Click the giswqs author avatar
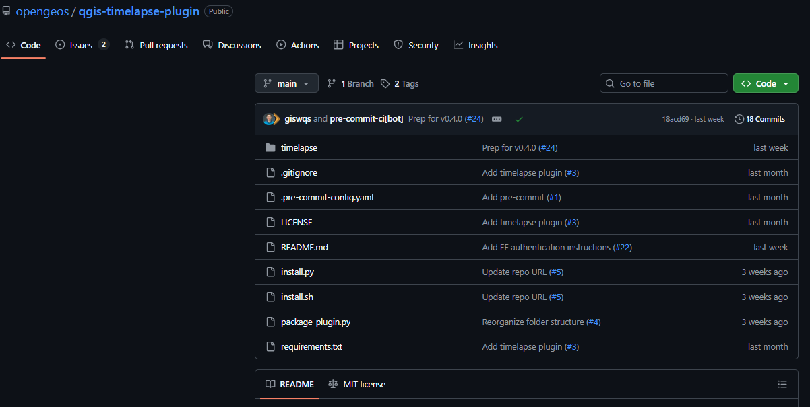810x407 pixels. click(270, 119)
